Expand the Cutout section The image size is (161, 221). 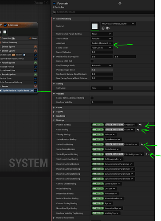(x=54, y=107)
